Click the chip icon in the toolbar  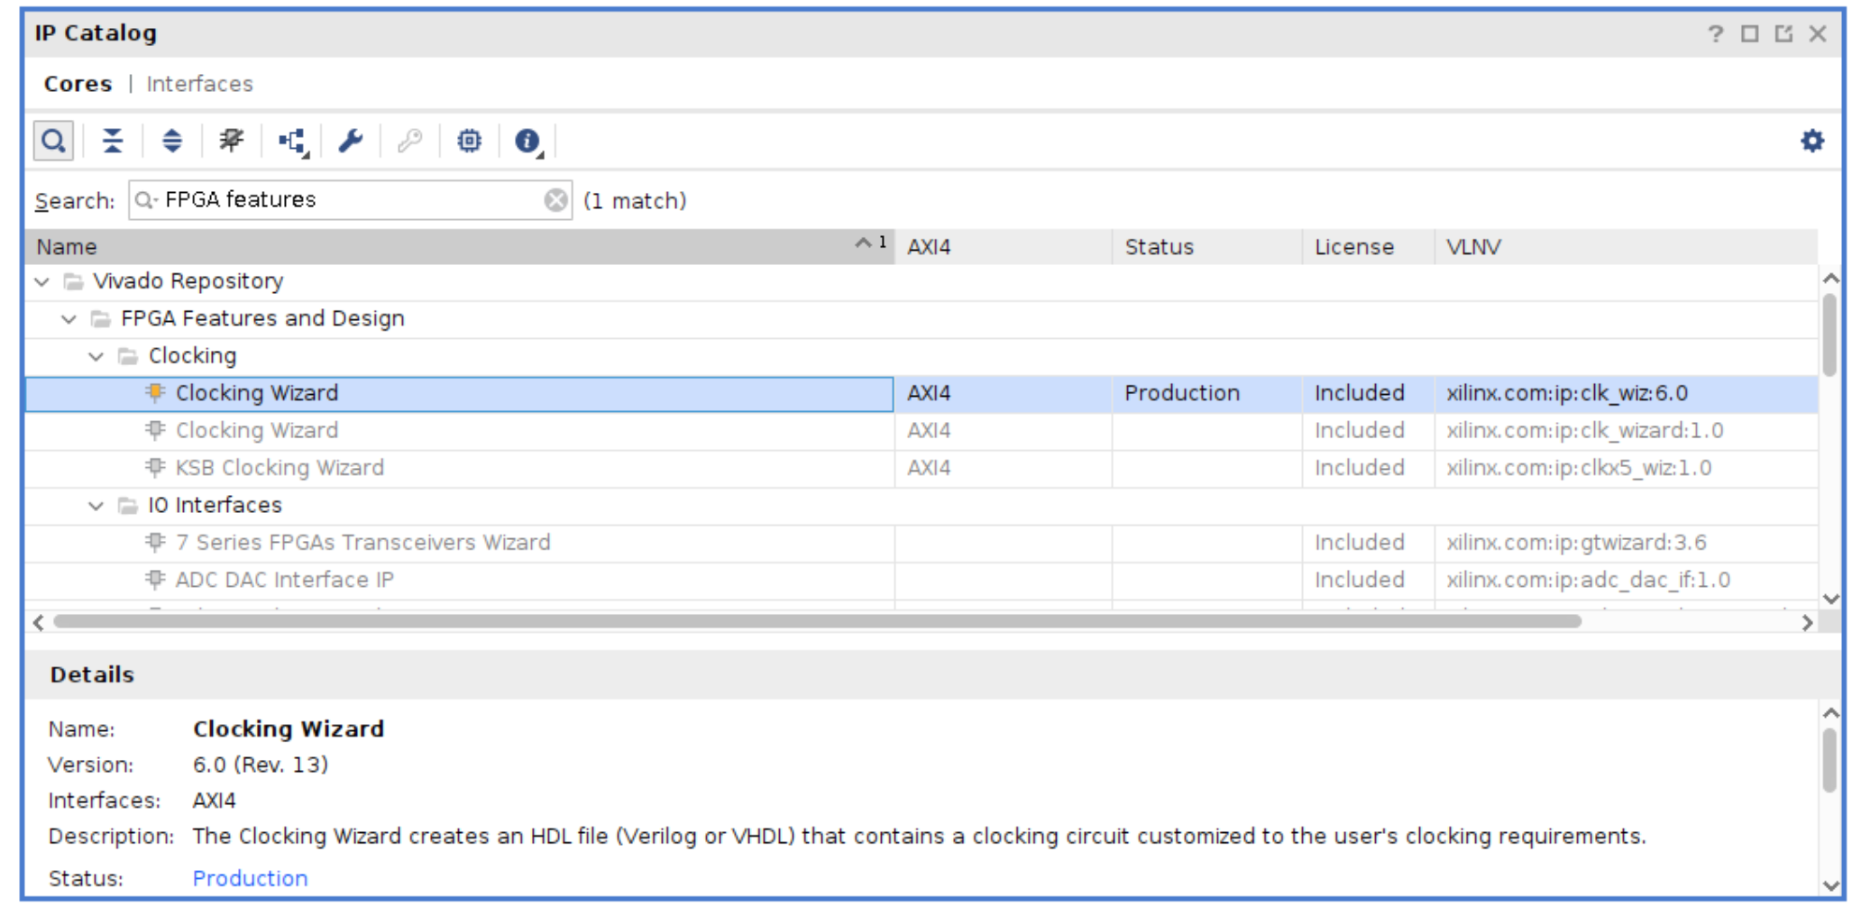pos(469,142)
